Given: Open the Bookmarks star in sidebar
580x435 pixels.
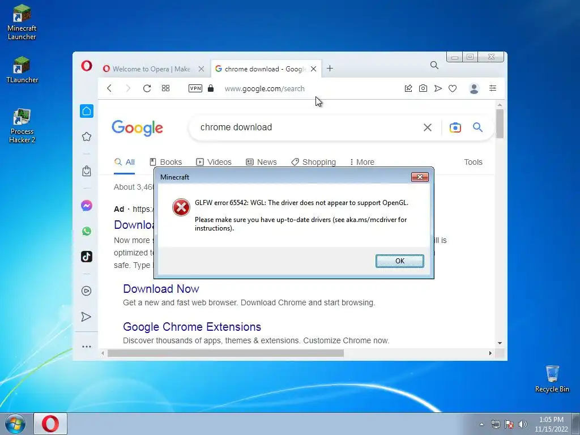Looking at the screenshot, I should pyautogui.click(x=87, y=137).
